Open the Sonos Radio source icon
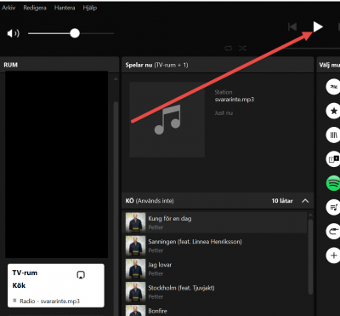 pyautogui.click(x=333, y=87)
